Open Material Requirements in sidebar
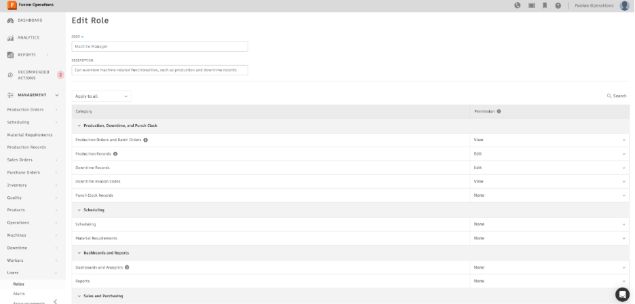The height and width of the screenshot is (304, 635). click(30, 135)
